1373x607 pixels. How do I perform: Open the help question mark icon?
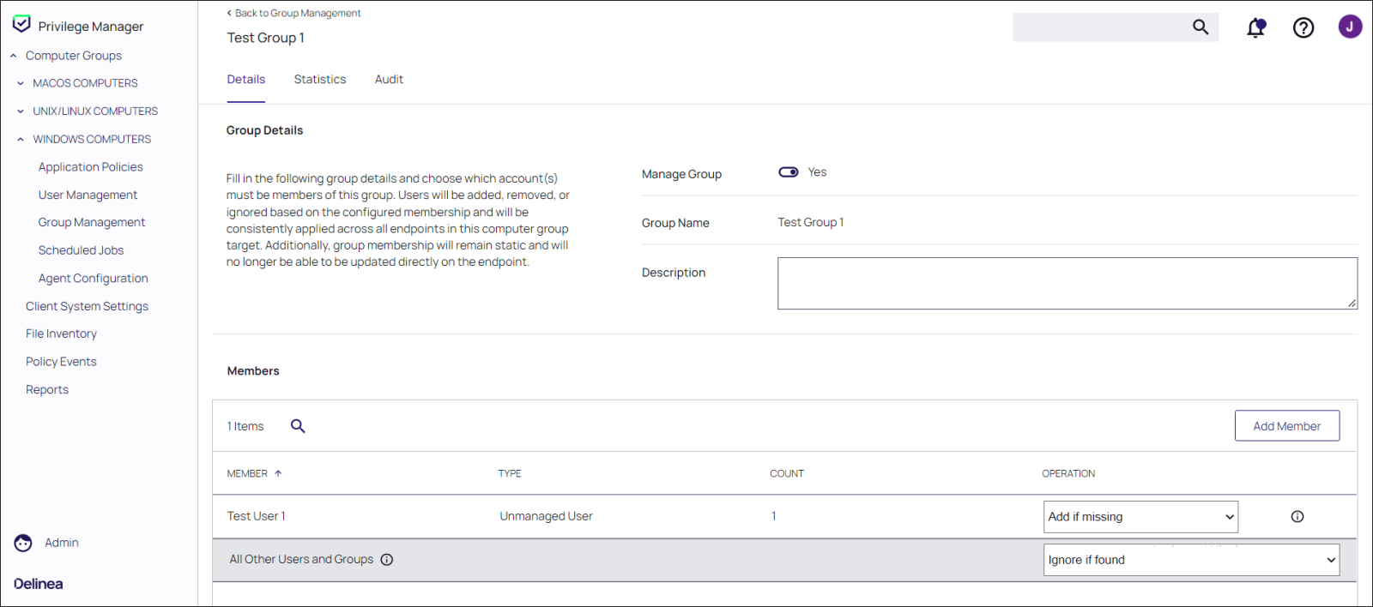(x=1303, y=27)
